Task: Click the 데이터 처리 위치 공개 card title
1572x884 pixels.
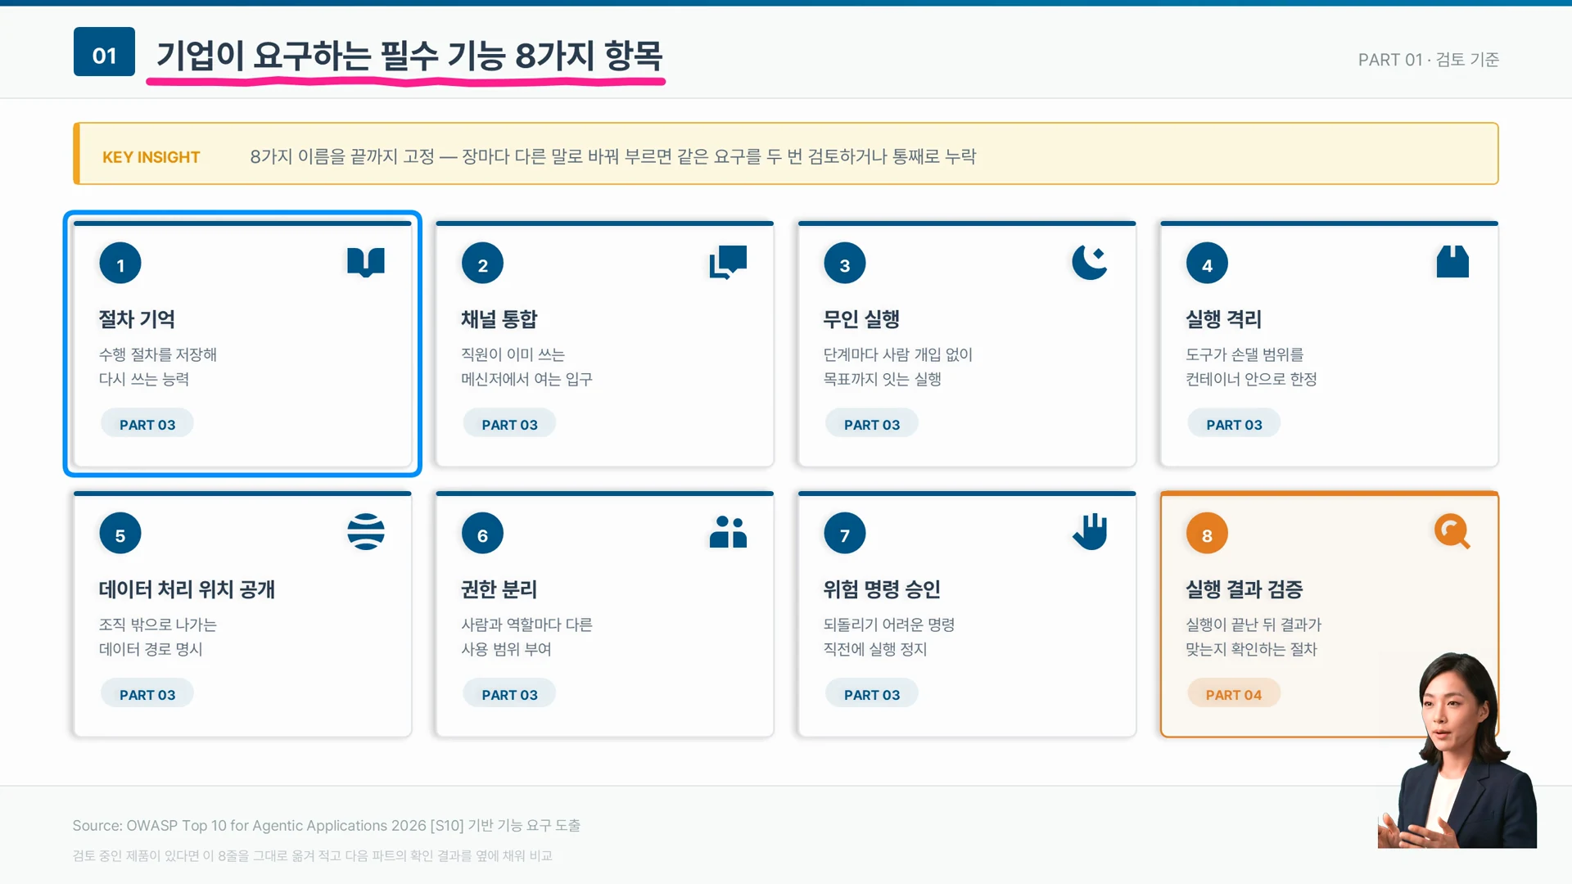Action: (187, 589)
